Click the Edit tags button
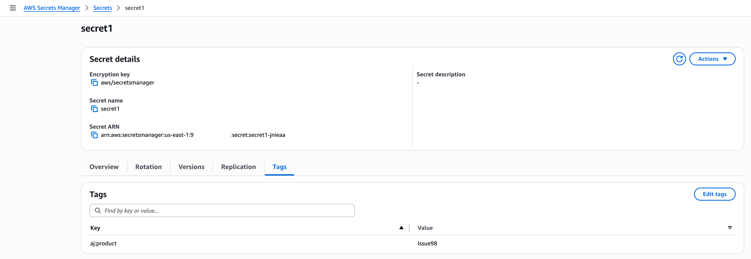 click(x=714, y=194)
